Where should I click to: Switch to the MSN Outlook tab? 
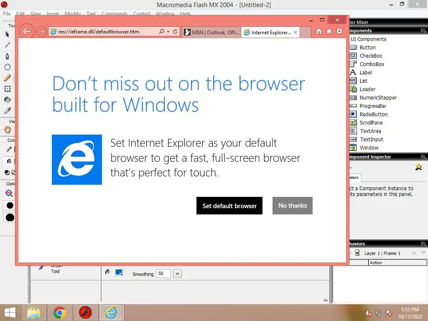tap(211, 33)
